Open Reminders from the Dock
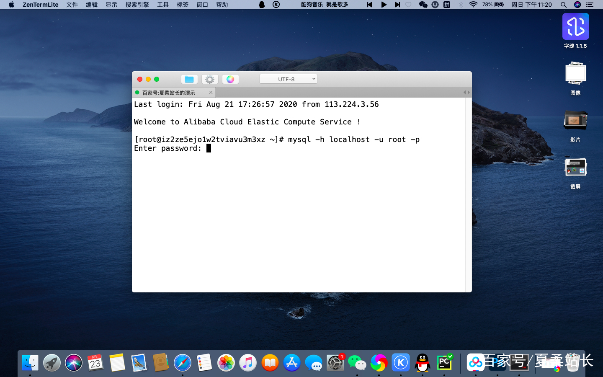The image size is (603, 377). pos(204,363)
